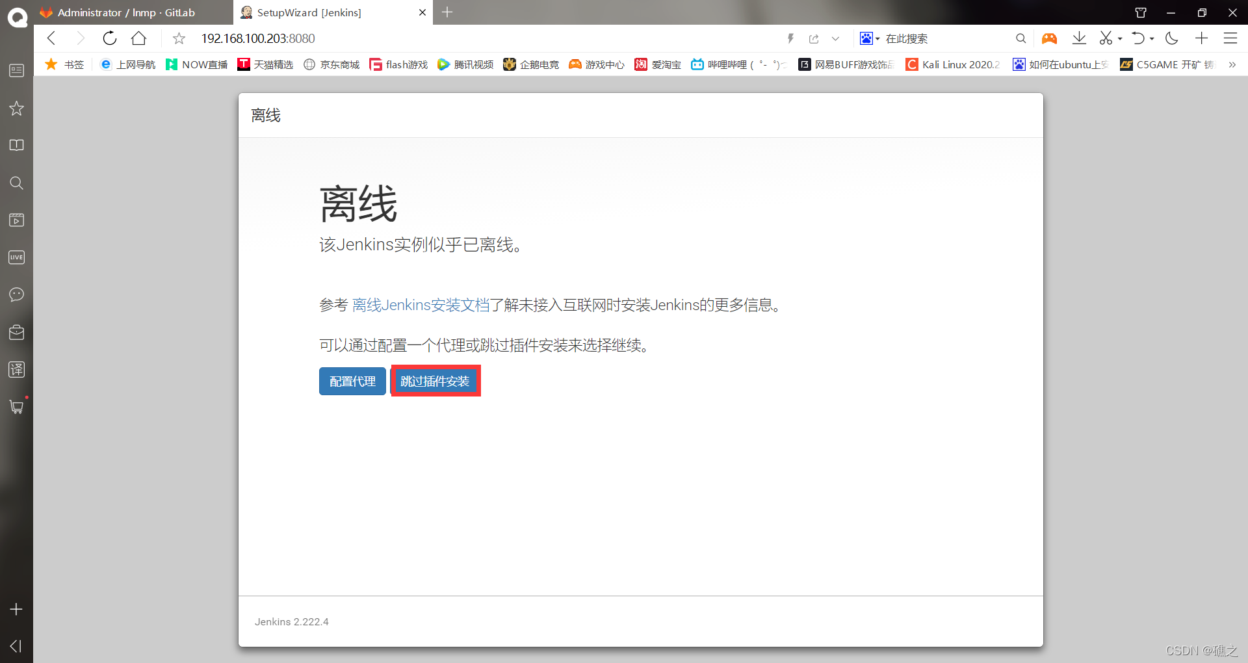Go to the browser home page
Image resolution: width=1248 pixels, height=663 pixels.
[138, 38]
